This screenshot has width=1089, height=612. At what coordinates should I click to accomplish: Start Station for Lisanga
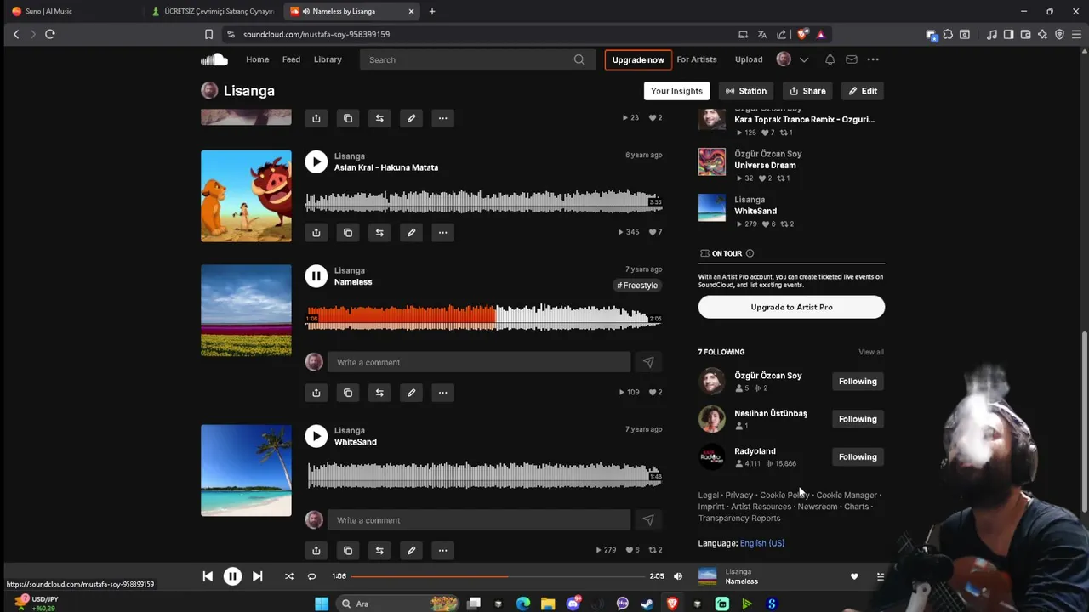(746, 91)
